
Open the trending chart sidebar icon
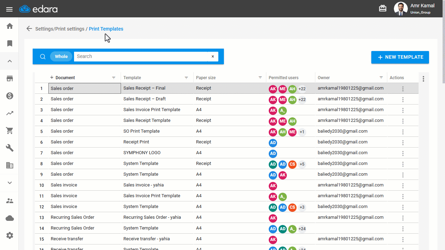pos(10,113)
